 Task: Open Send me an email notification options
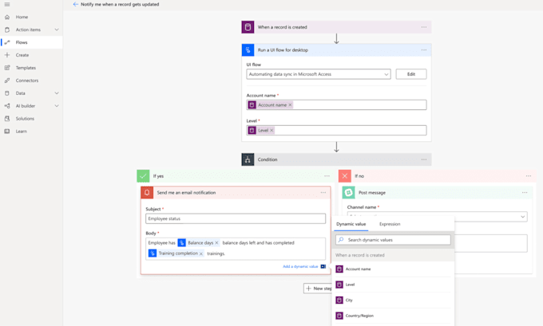[323, 193]
